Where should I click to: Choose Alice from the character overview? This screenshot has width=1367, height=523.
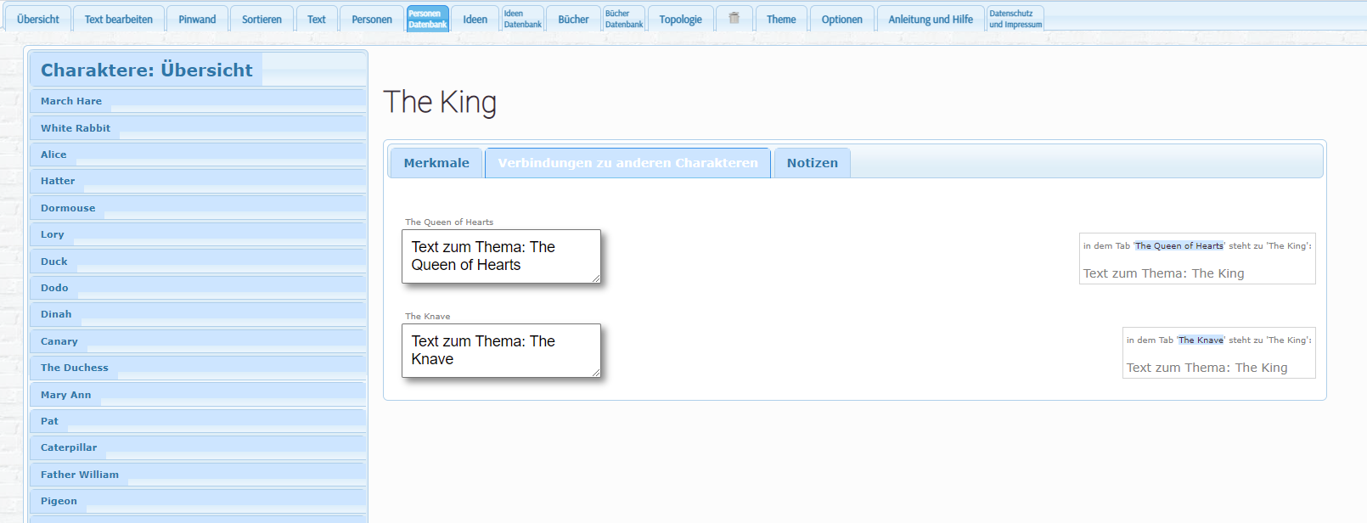[53, 155]
